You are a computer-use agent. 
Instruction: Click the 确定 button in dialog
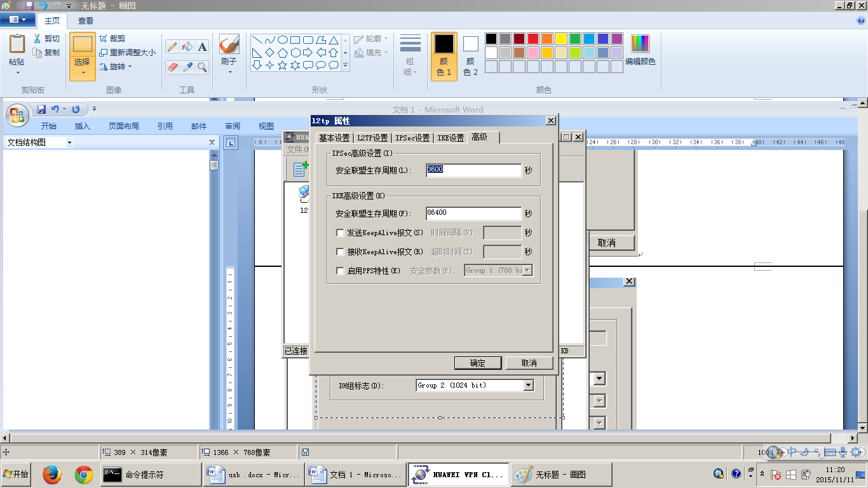[478, 363]
